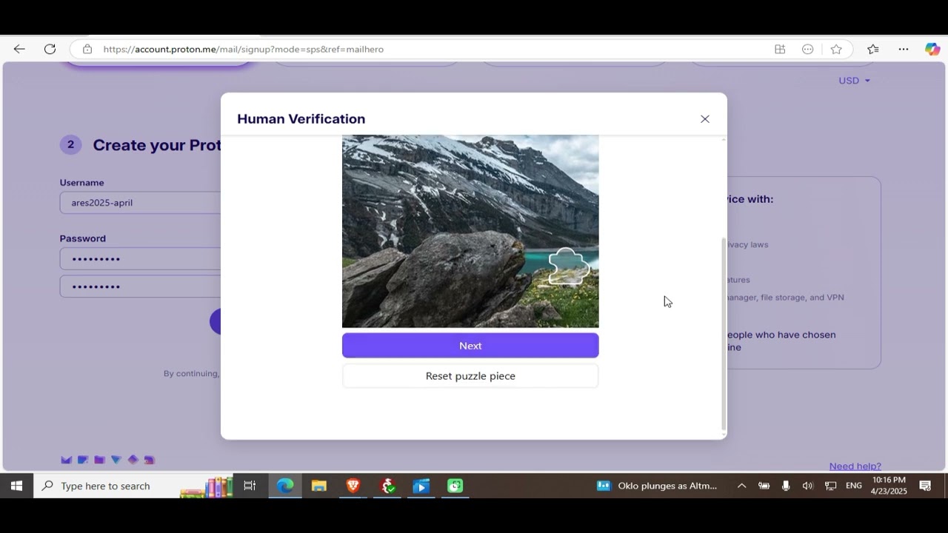Add this page to favorites (star icon)

pyautogui.click(x=836, y=49)
